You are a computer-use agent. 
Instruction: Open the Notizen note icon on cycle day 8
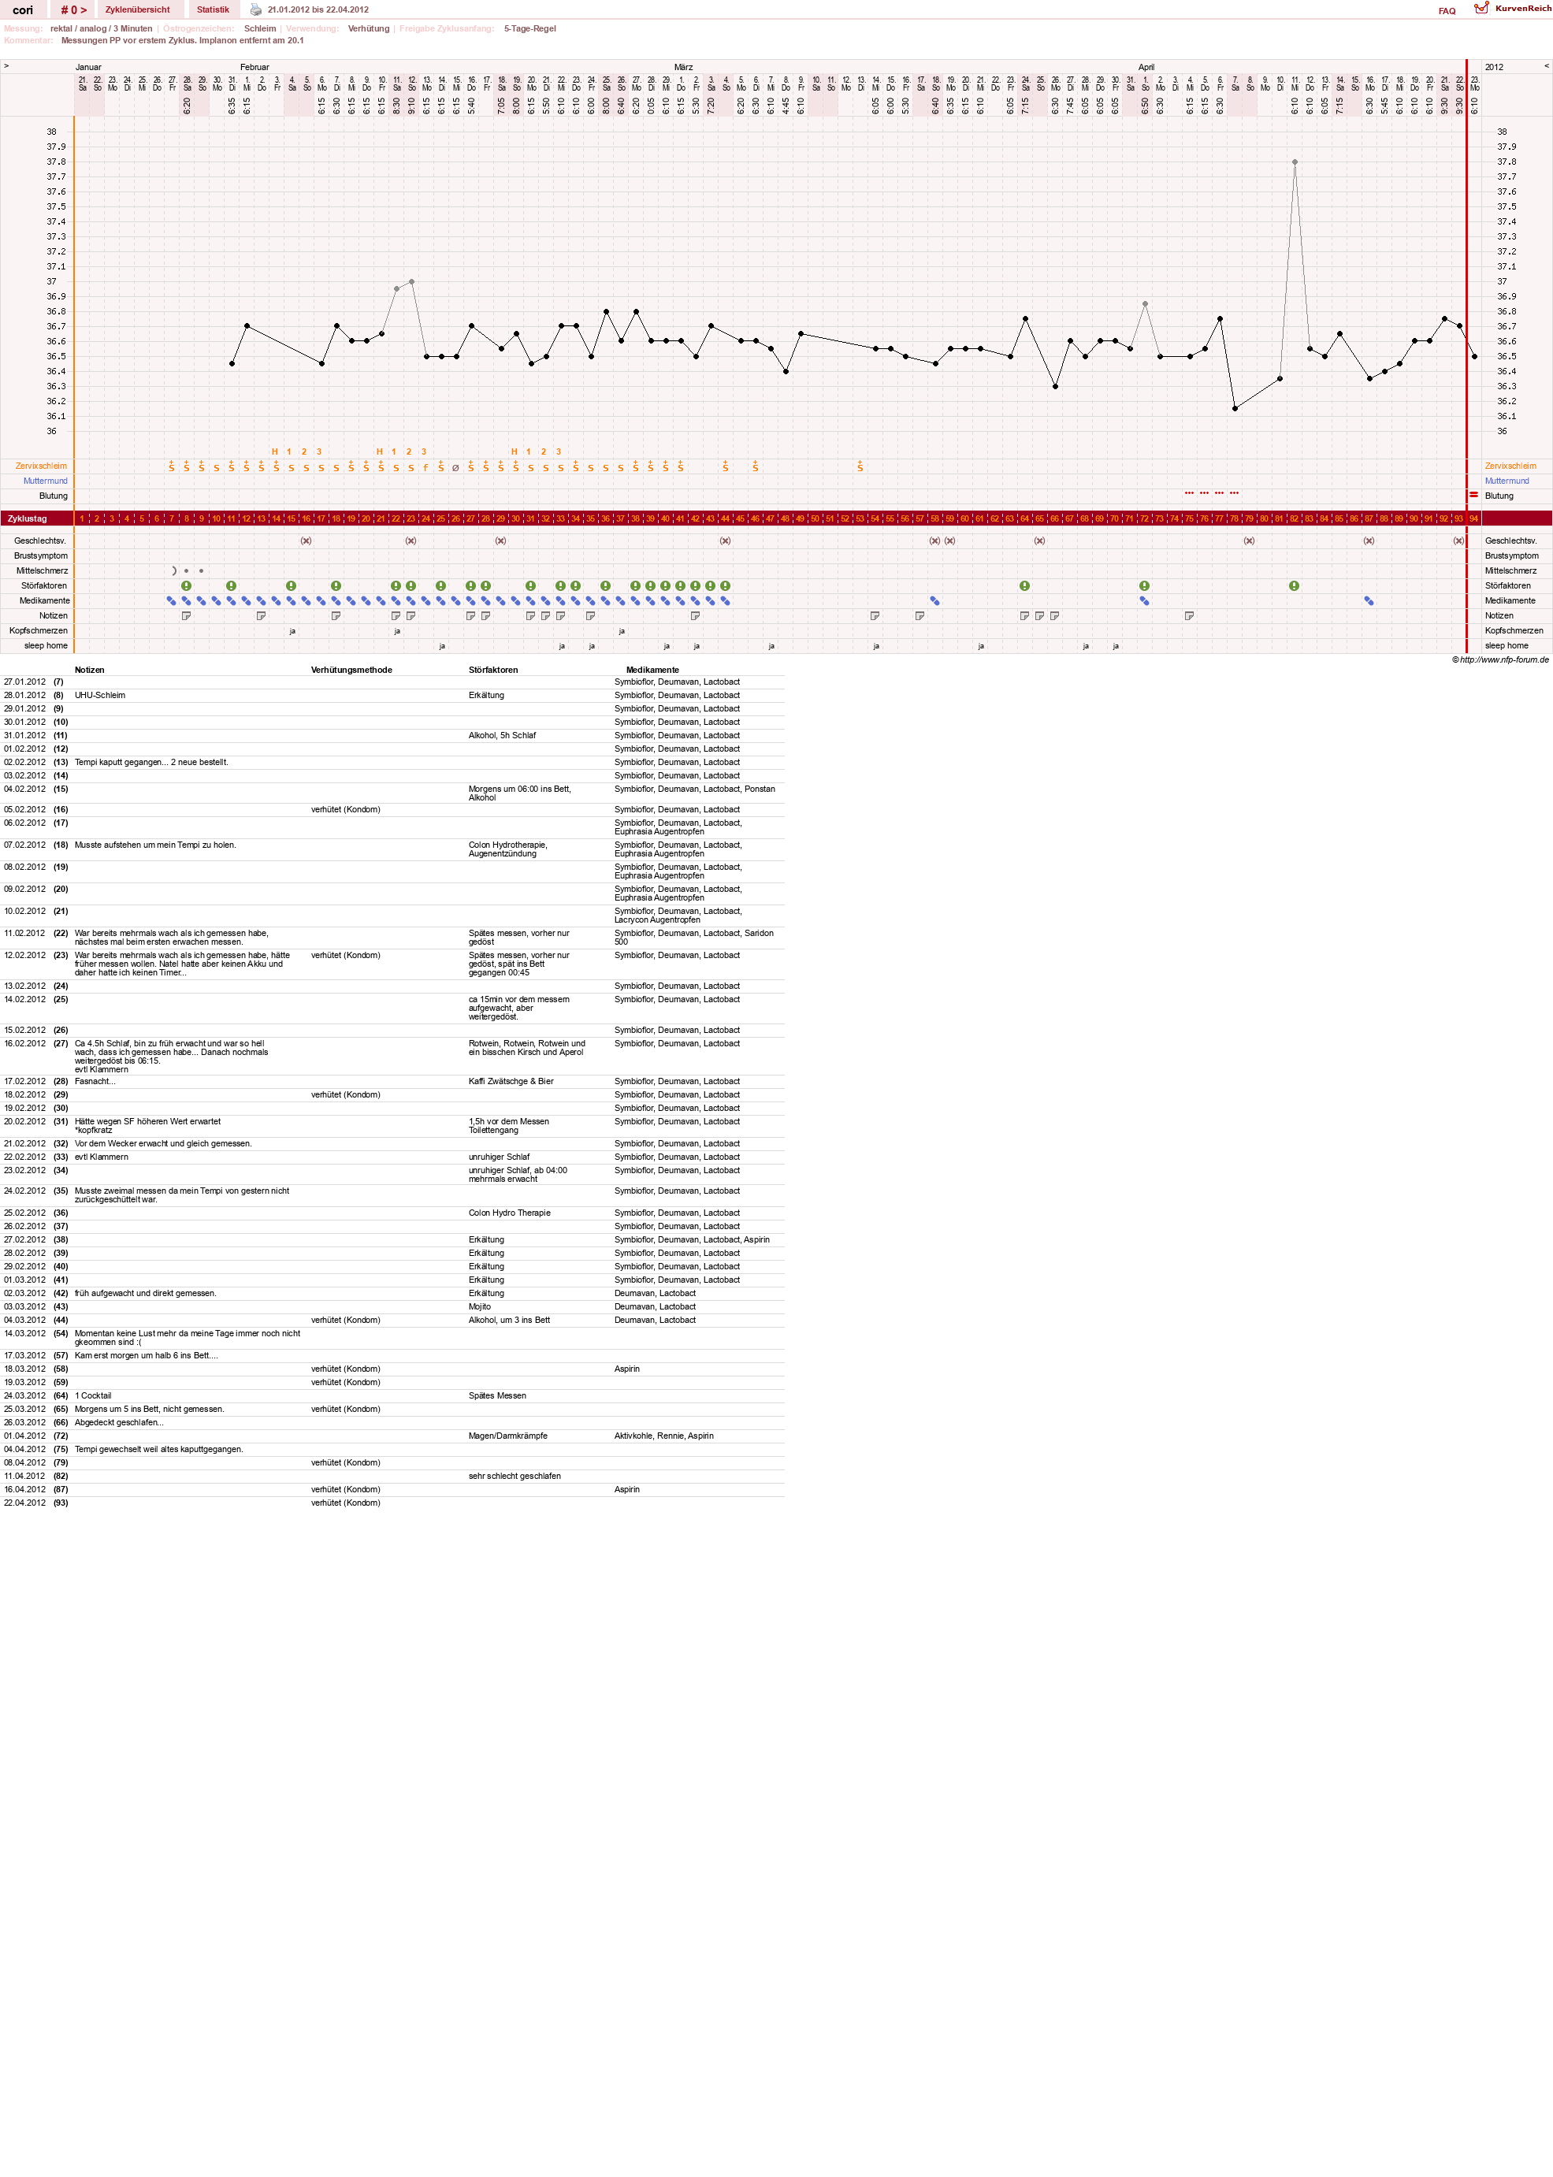pyautogui.click(x=187, y=615)
